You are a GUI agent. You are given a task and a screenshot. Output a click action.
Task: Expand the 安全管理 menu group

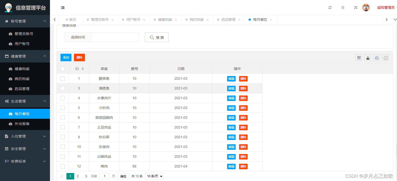point(25,149)
